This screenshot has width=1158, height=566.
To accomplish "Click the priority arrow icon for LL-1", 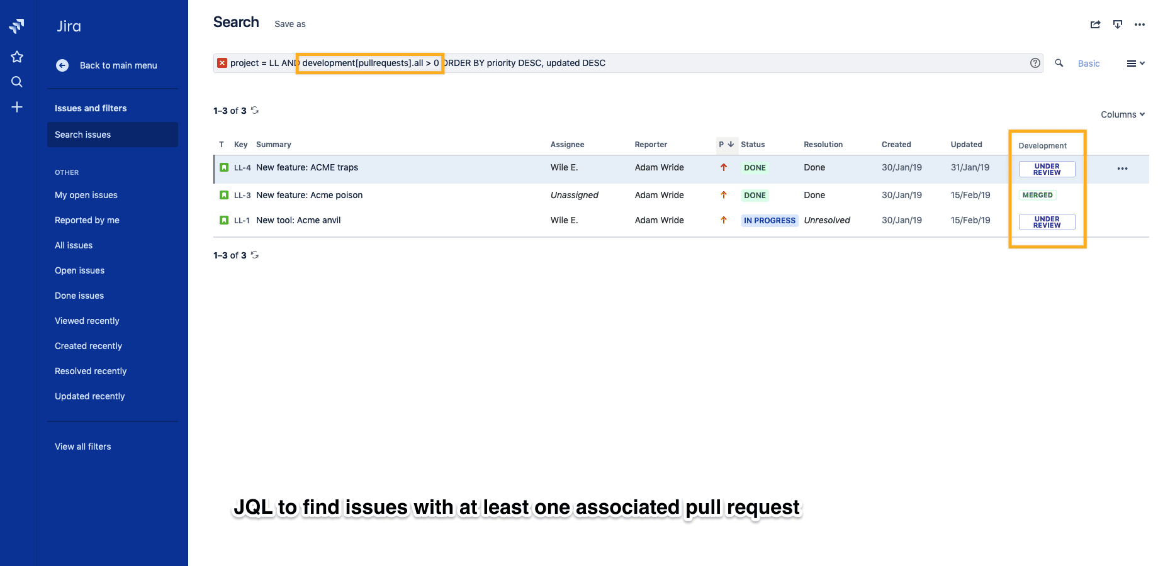I will [724, 220].
